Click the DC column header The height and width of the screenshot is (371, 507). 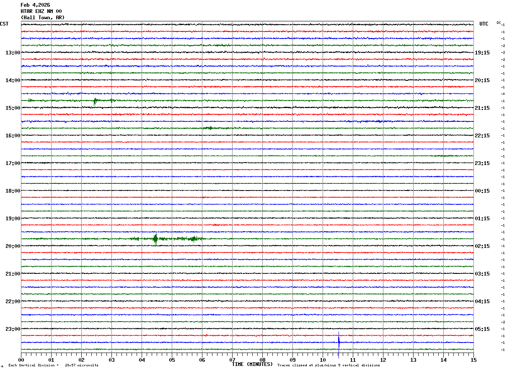pos(499,23)
